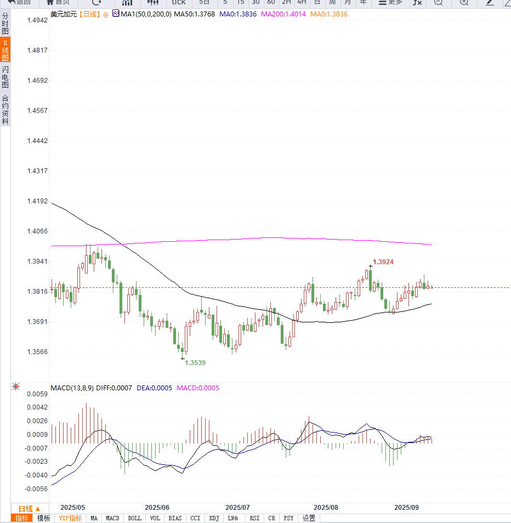Refresh the chart with the circular arrow icon
Viewport: 511px width, 523px height.
96,2
